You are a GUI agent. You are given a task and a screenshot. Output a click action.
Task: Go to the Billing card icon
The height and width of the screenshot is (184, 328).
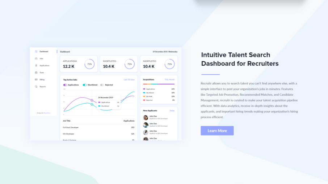[x=36, y=80]
